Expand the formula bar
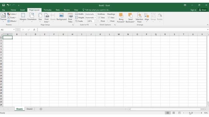209x117 pixels. coord(208,30)
